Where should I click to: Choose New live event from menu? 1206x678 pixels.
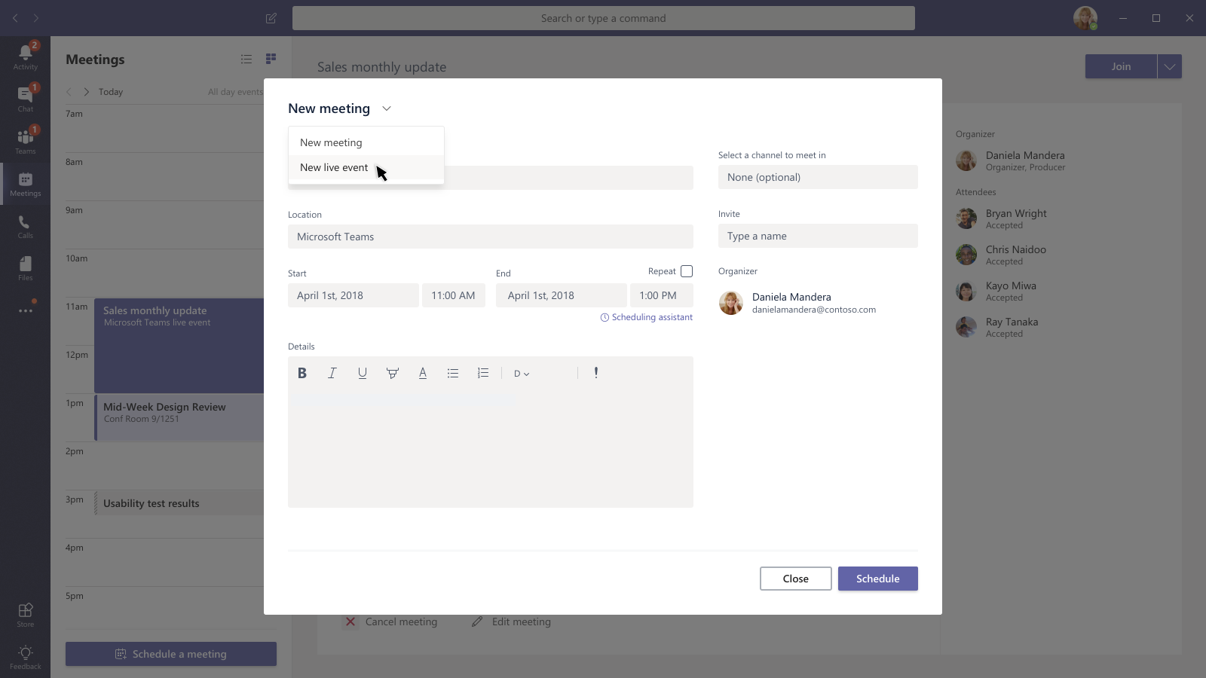334,167
